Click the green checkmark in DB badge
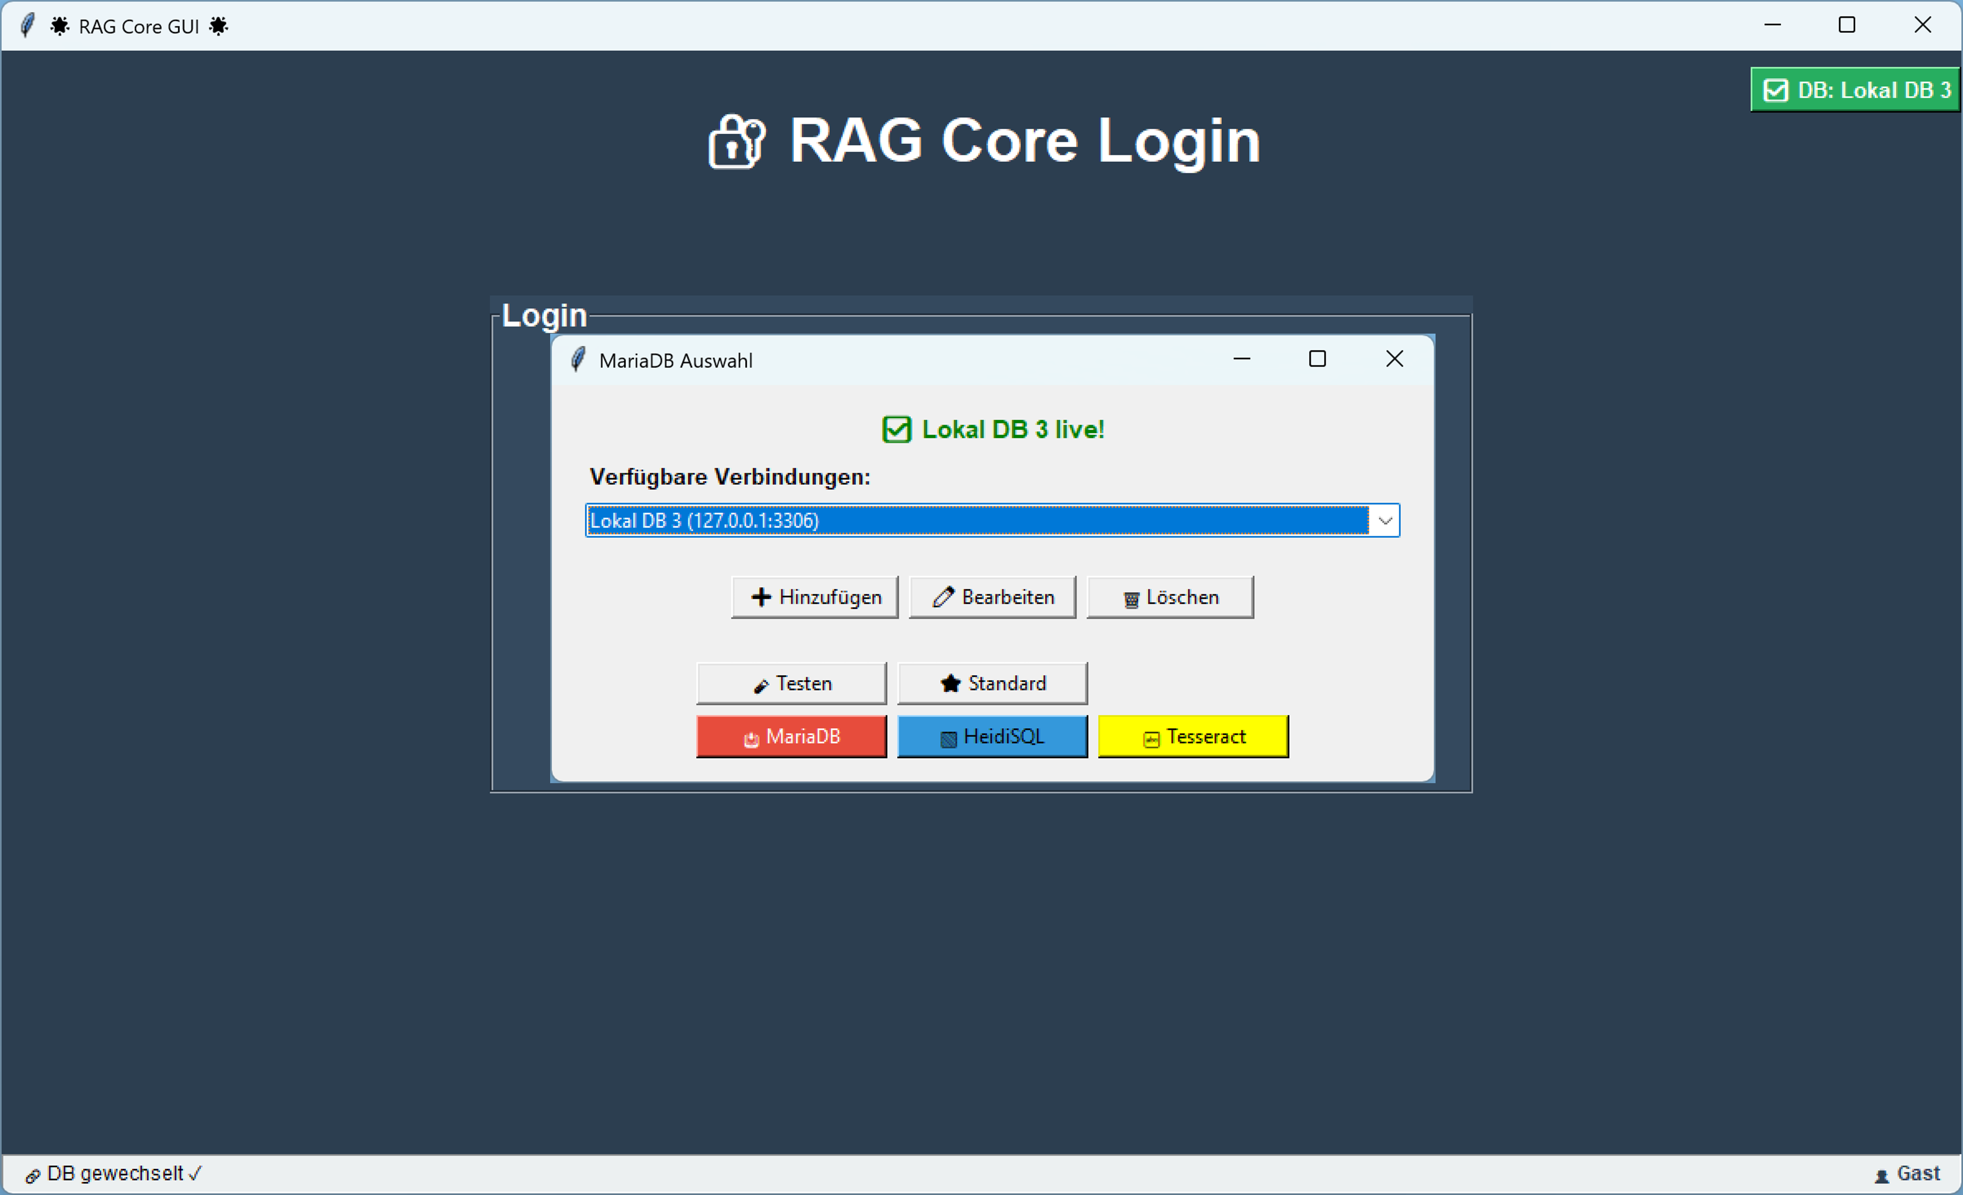 pos(1776,90)
